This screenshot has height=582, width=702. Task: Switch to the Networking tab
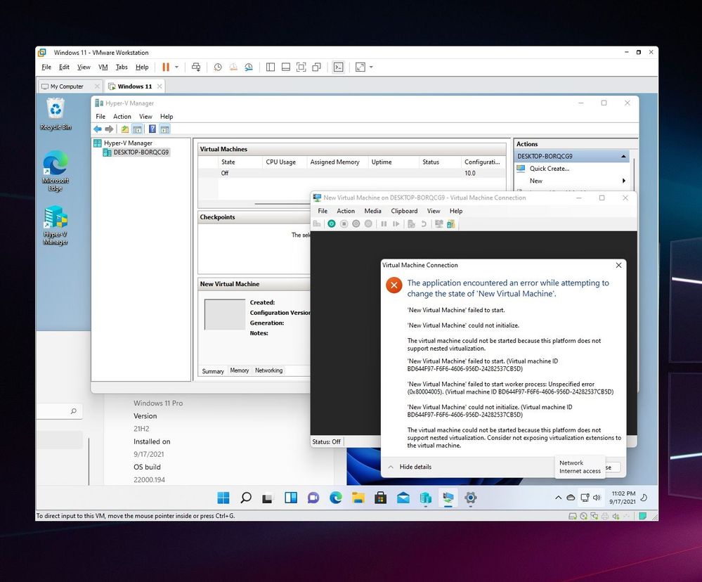point(268,370)
